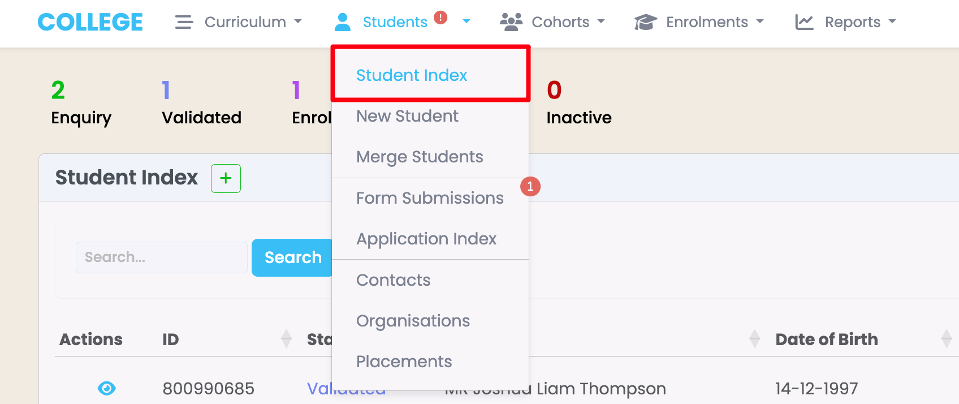959x404 pixels.
Task: Click the Enrolments graduation cap icon
Action: pyautogui.click(x=645, y=22)
